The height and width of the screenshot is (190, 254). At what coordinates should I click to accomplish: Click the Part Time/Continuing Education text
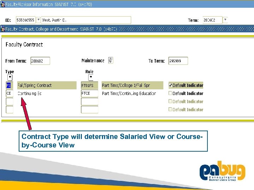(129, 93)
